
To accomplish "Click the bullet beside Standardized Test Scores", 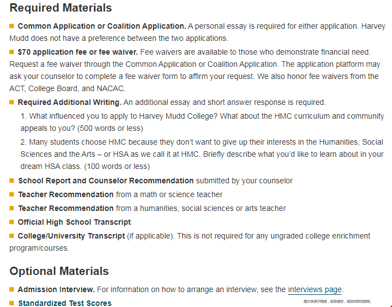I will pos(12,303).
